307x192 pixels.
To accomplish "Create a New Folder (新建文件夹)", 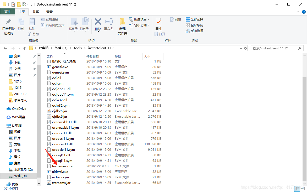I will (123, 27).
